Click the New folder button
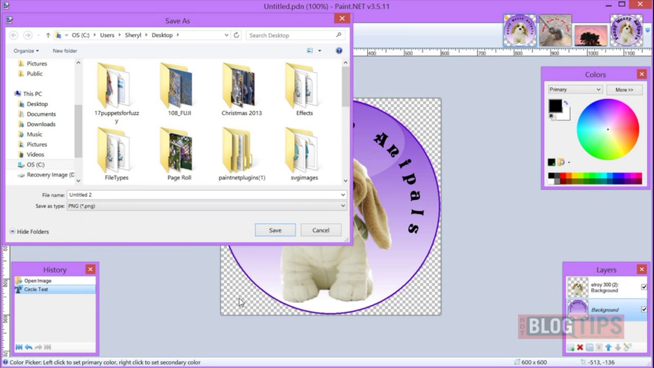 (x=65, y=51)
